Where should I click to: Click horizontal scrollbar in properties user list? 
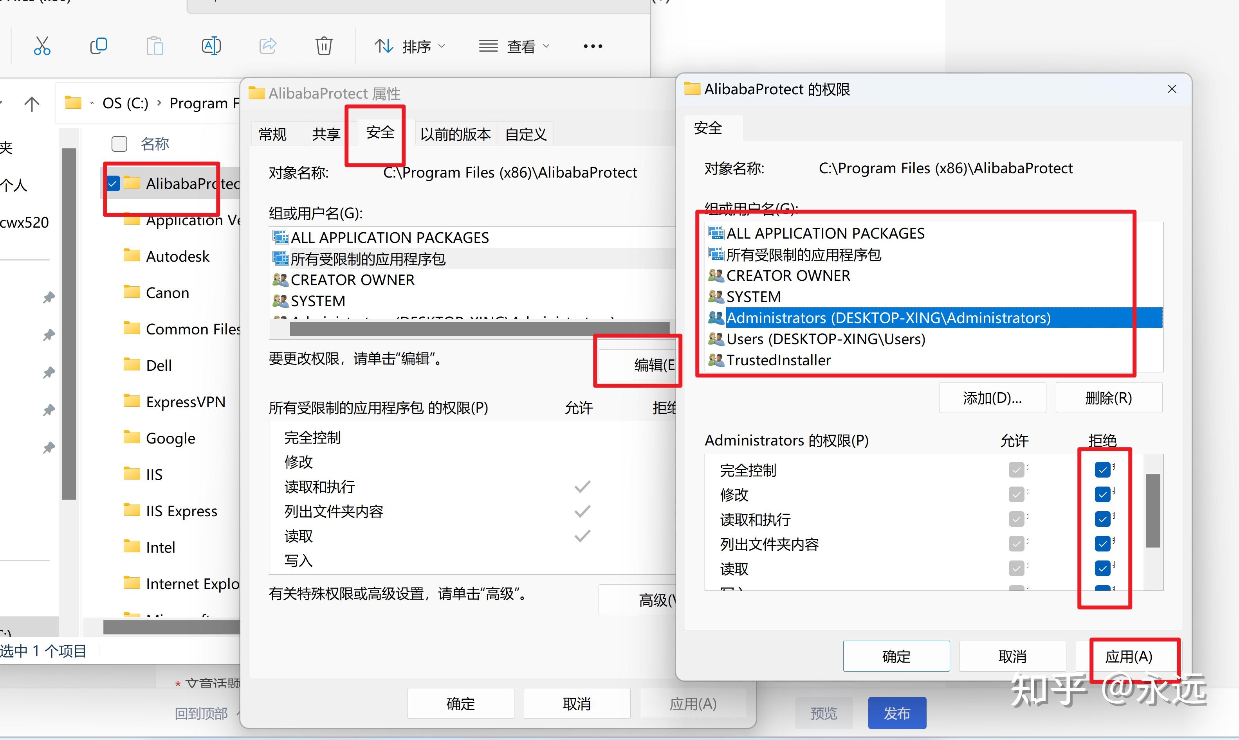(x=479, y=329)
